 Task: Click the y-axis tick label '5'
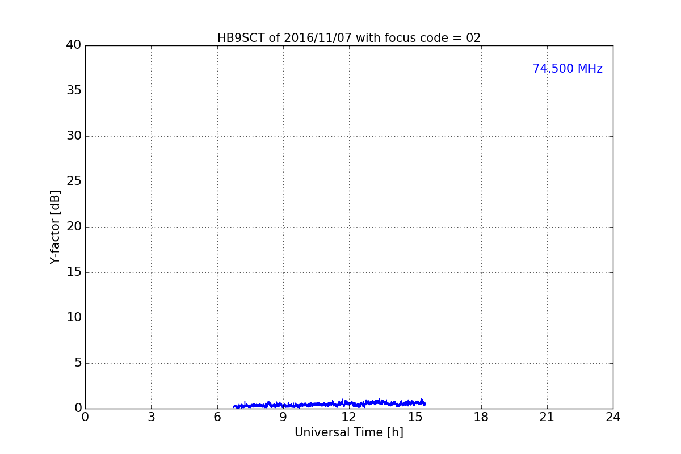(78, 363)
